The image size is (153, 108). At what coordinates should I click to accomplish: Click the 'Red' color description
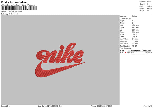[x=133, y=53]
